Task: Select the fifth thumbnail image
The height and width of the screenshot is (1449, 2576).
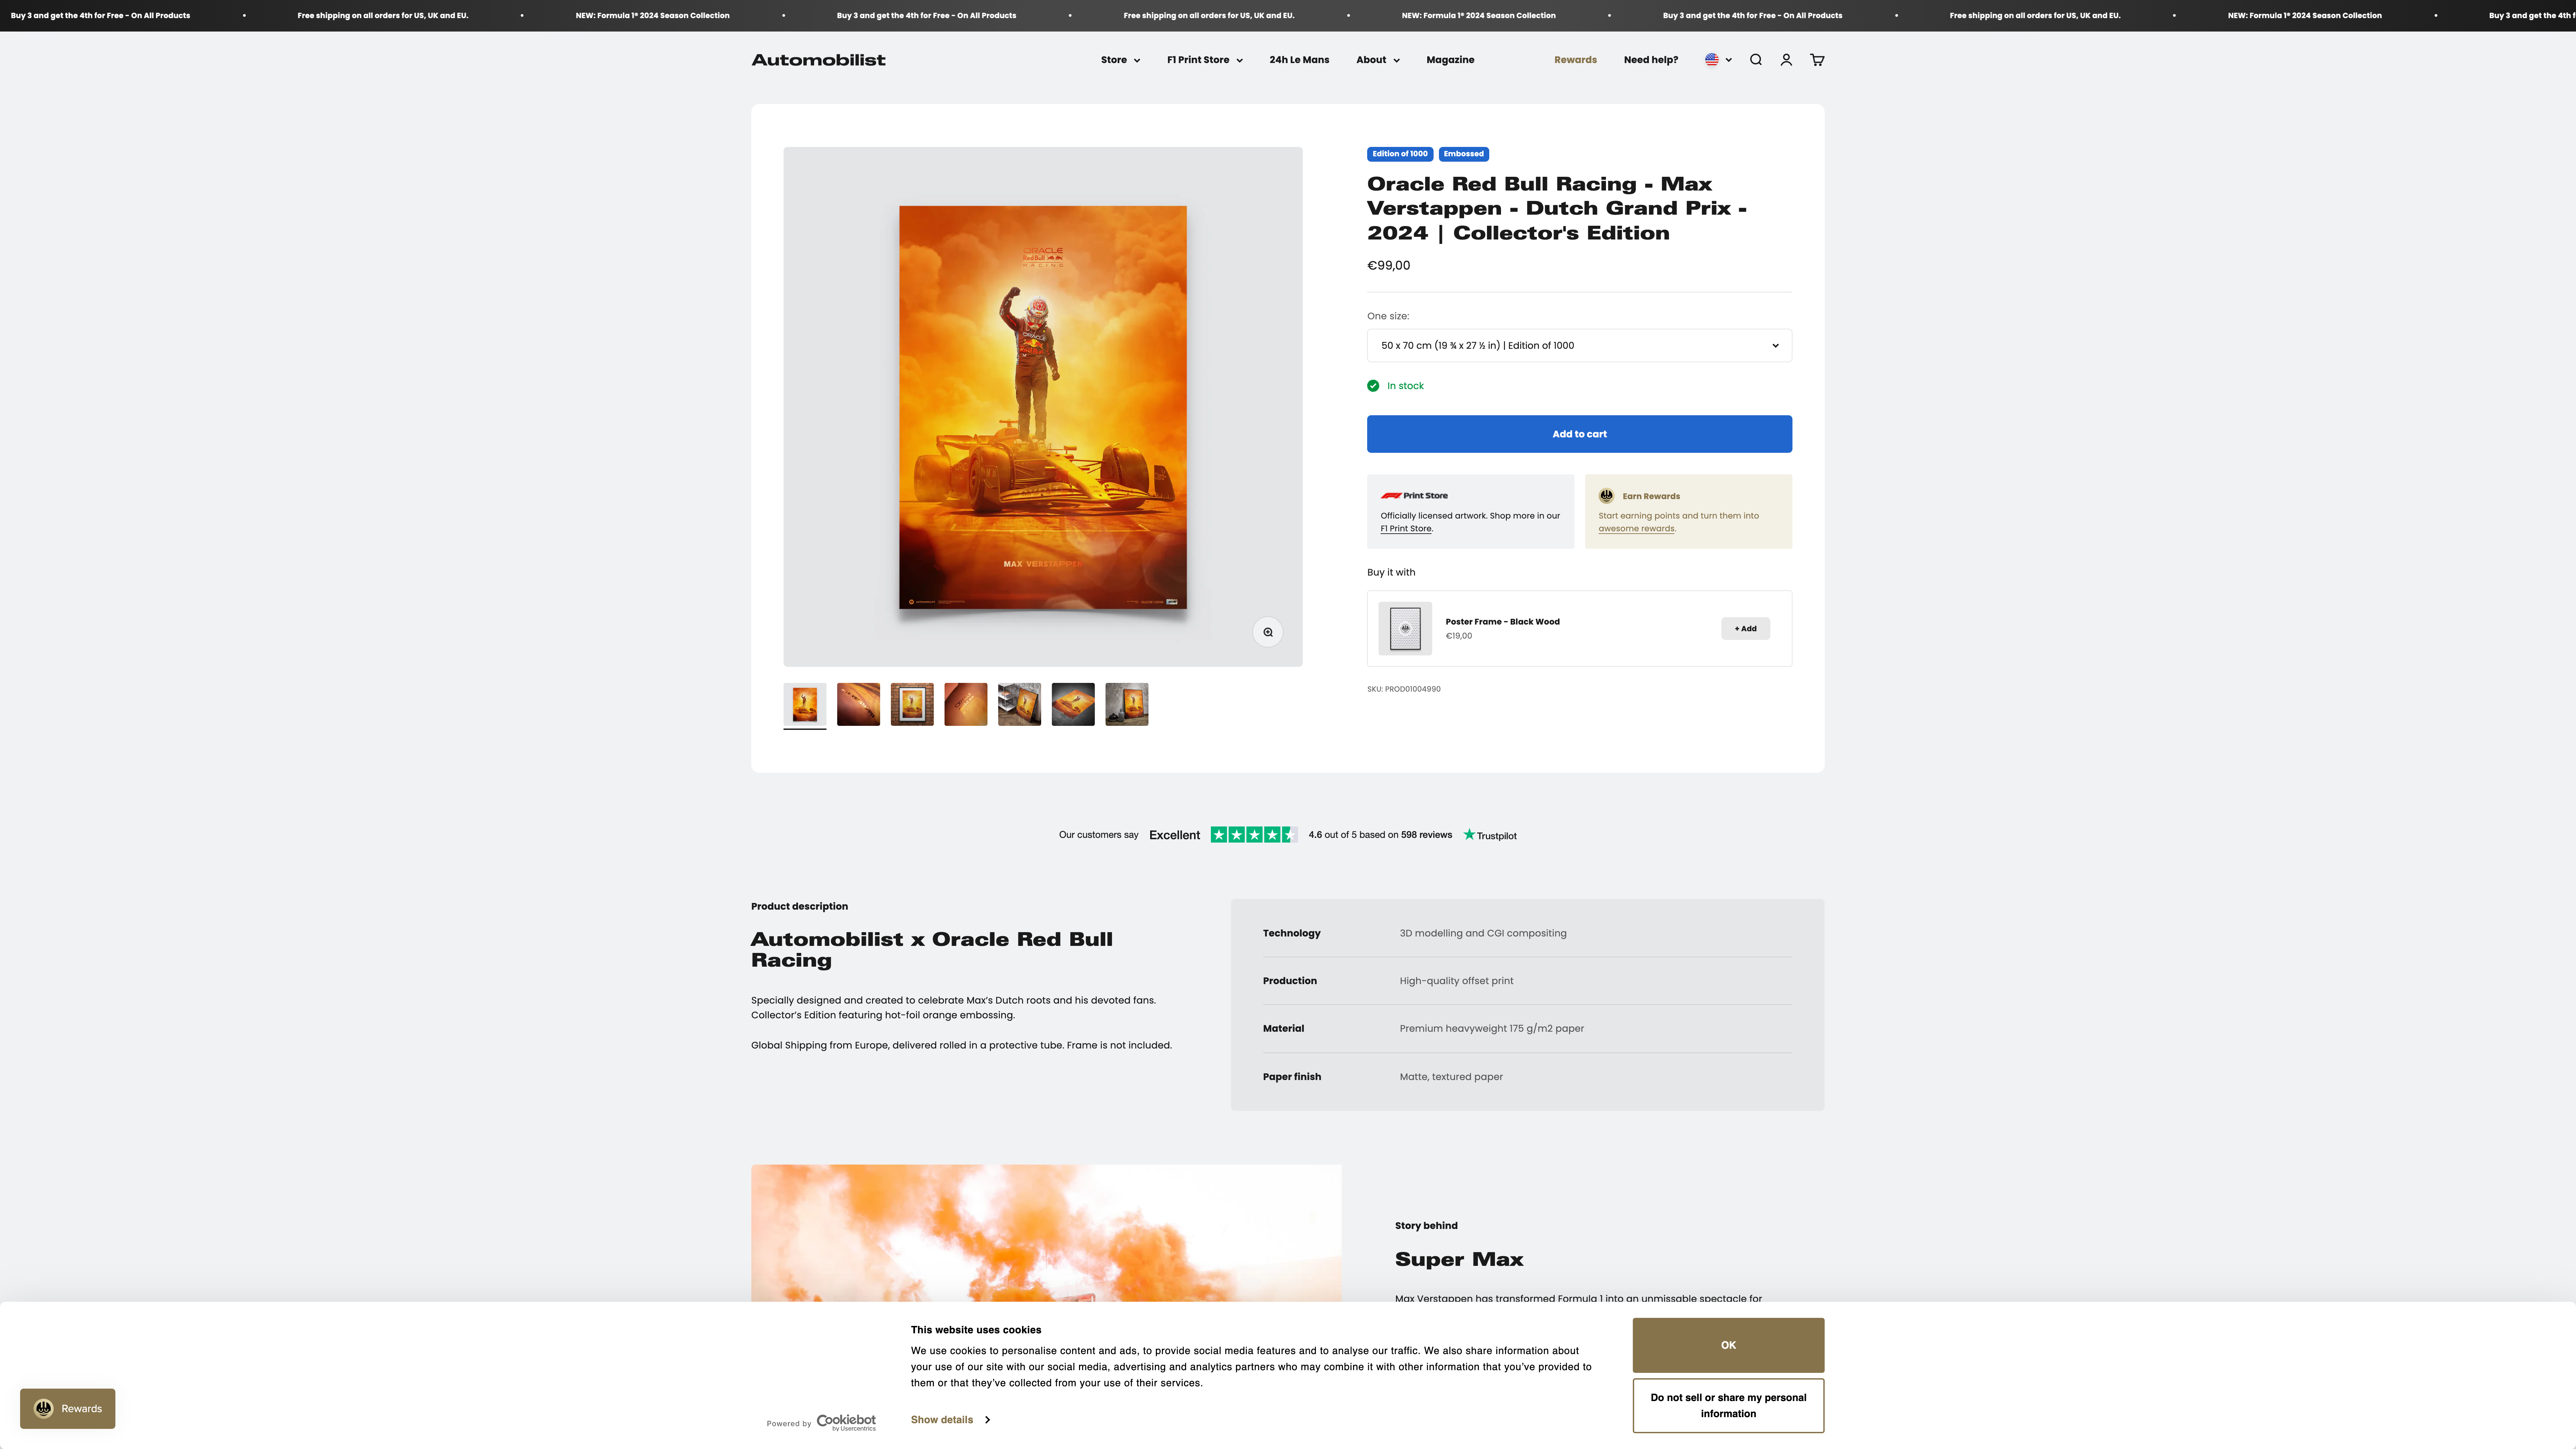Action: pos(1019,705)
